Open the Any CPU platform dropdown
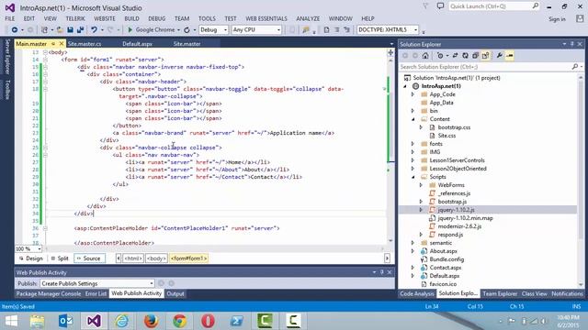Viewport: 588px width, 330px height. coord(278,29)
